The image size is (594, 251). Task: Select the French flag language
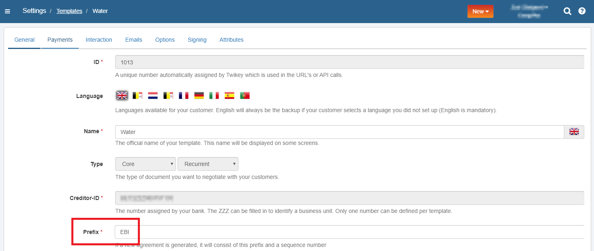[x=183, y=96]
